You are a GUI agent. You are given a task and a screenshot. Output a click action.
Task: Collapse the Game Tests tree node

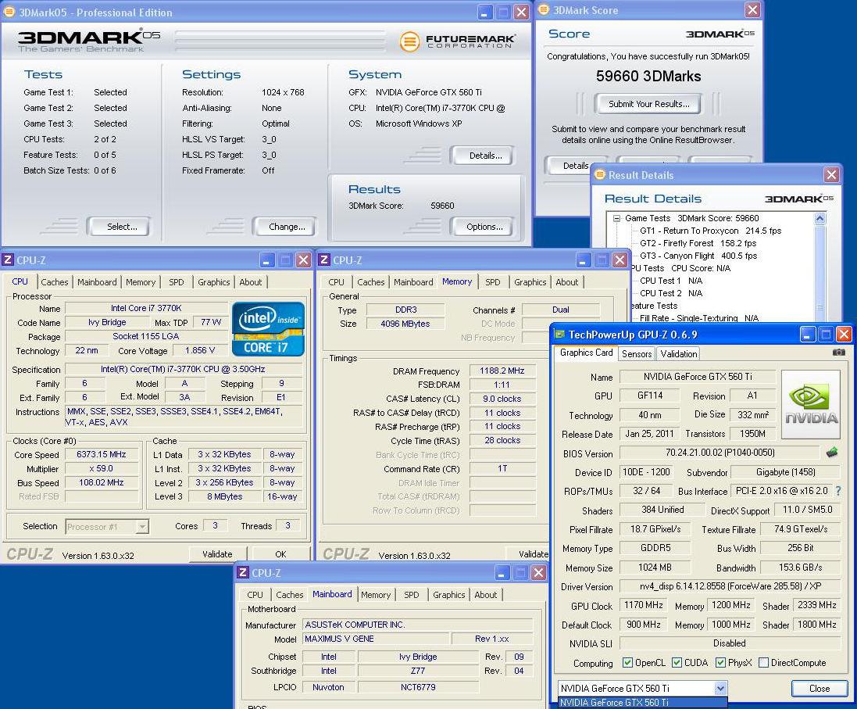point(616,218)
